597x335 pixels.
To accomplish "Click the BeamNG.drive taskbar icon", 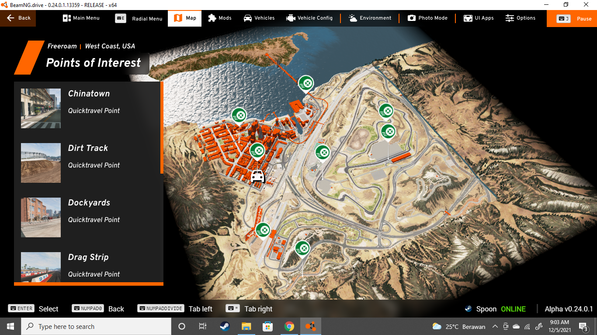I will click(310, 326).
